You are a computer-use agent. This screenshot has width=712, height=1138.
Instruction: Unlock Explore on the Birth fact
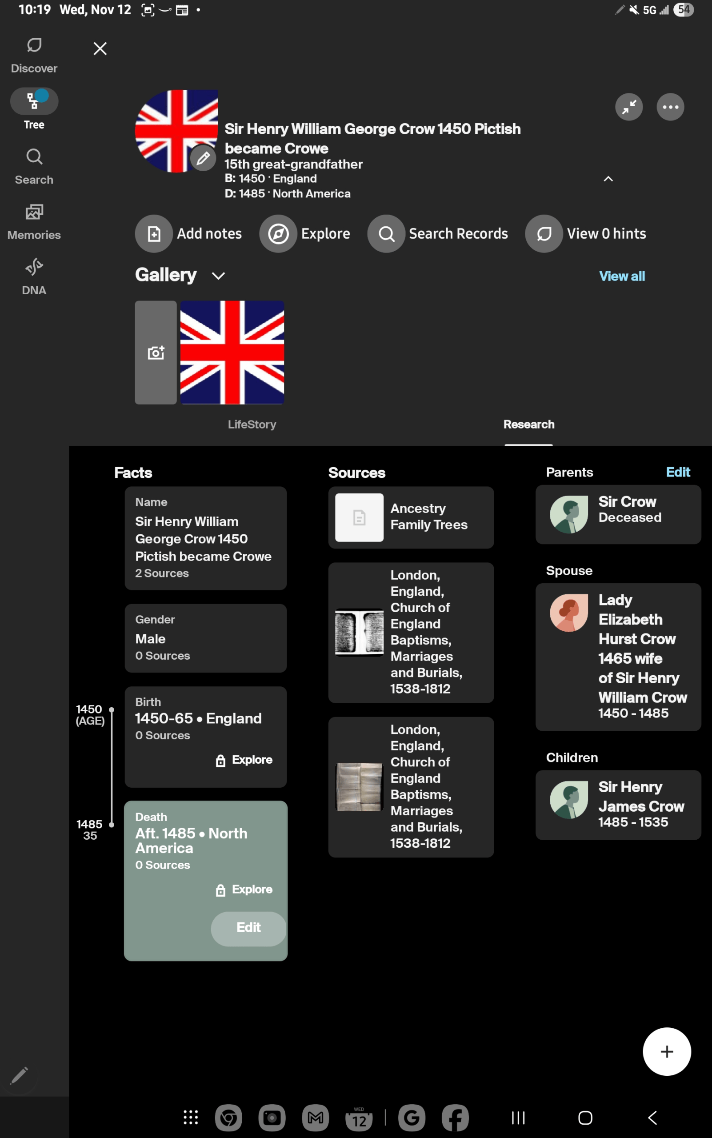(x=244, y=759)
